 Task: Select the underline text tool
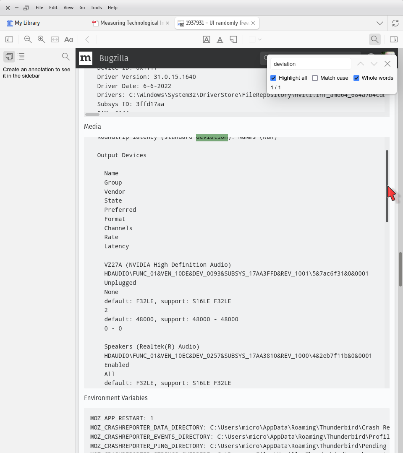[x=220, y=39]
